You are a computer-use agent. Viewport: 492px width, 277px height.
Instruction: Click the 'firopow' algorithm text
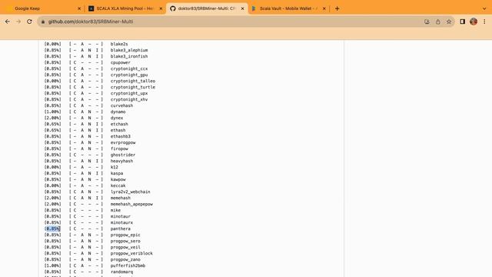[x=119, y=149]
